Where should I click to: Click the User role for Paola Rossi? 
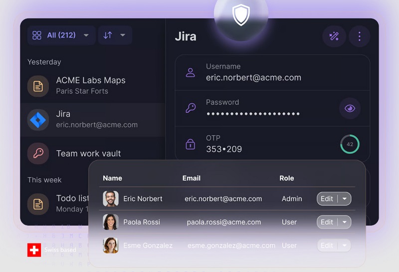pos(289,222)
